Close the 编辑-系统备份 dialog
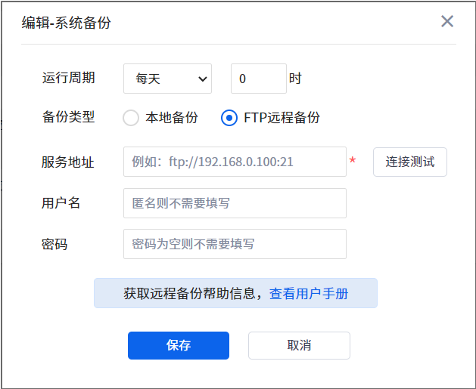Image resolution: width=476 pixels, height=389 pixels. [447, 21]
